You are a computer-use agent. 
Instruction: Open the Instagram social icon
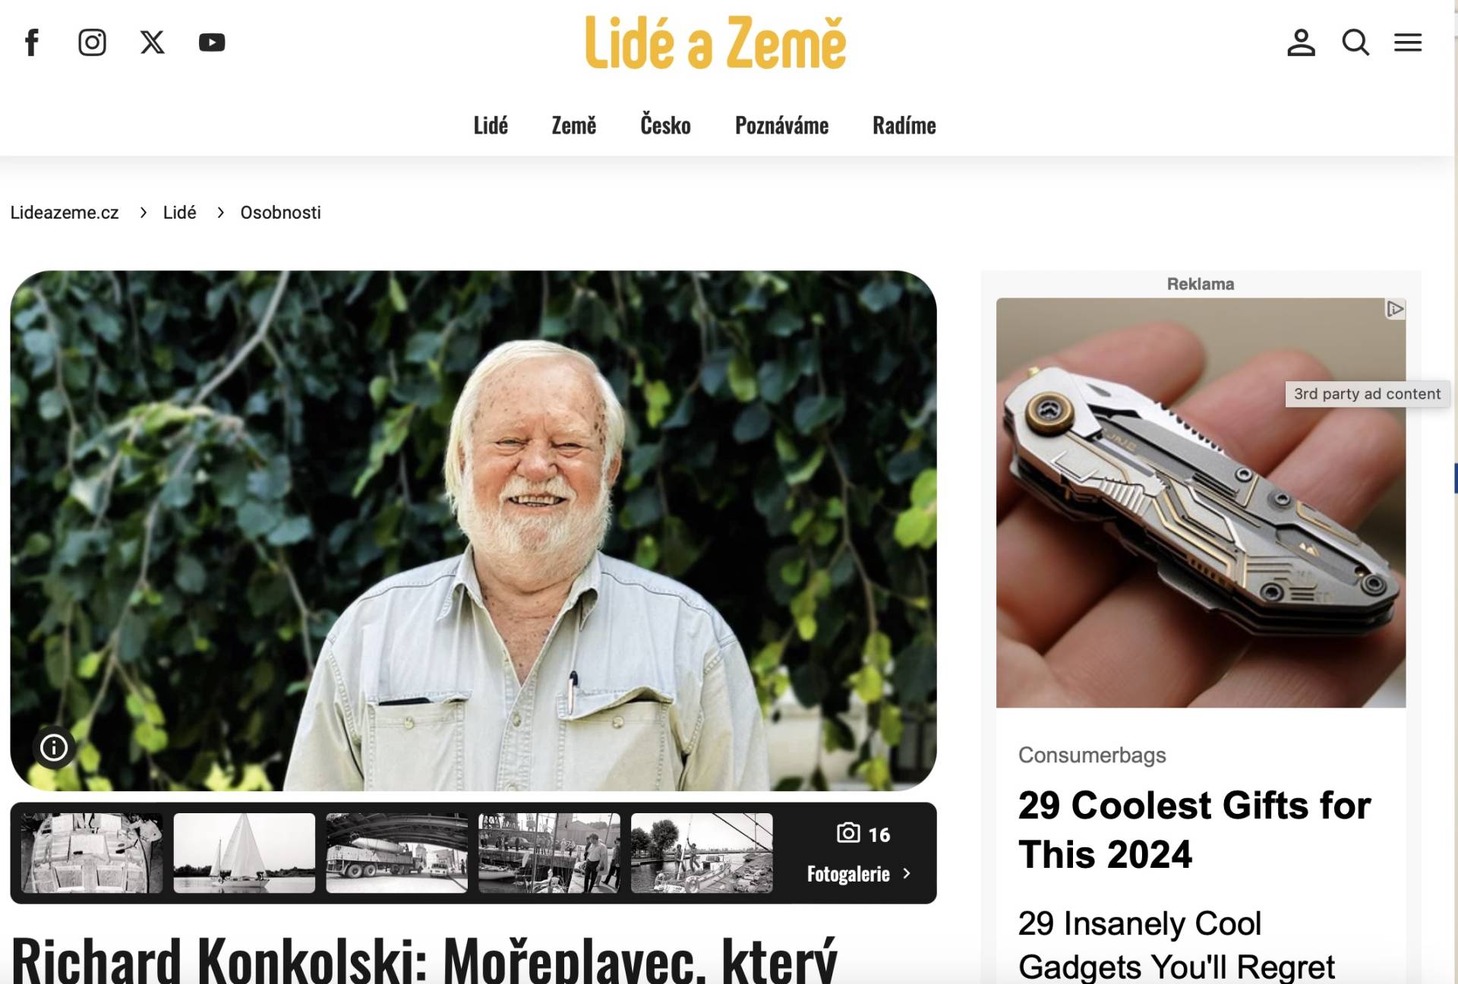92,43
